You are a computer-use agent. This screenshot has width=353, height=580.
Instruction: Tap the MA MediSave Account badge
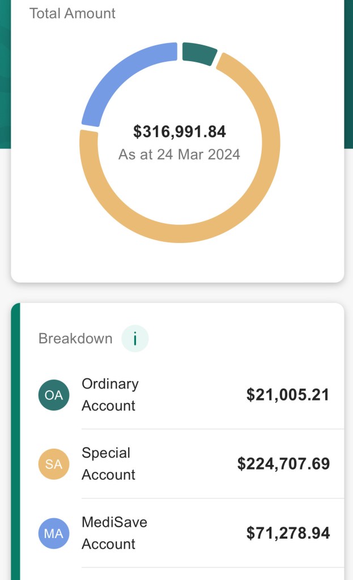pyautogui.click(x=54, y=533)
